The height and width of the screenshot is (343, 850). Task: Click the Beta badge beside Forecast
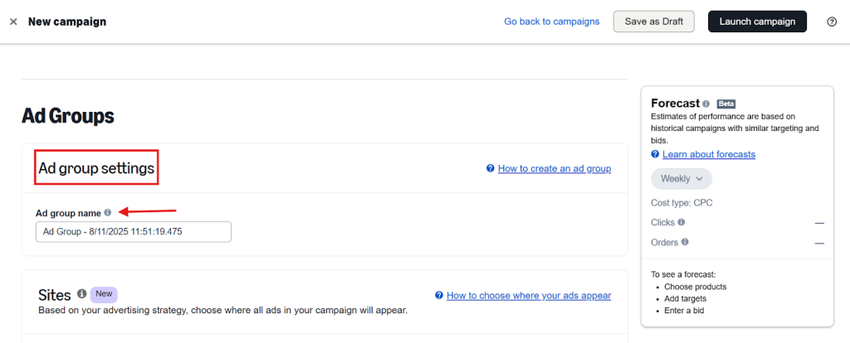point(725,104)
